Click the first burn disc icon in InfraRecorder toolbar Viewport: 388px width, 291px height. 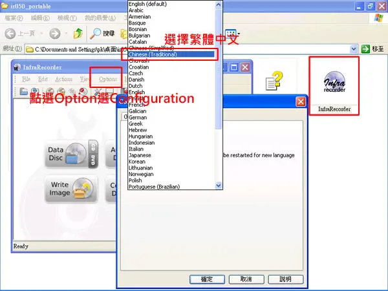click(50, 92)
